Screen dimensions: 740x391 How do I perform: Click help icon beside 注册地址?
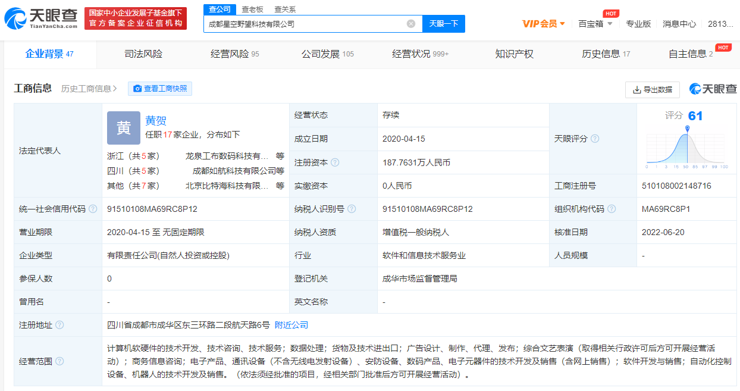pyautogui.click(x=59, y=326)
